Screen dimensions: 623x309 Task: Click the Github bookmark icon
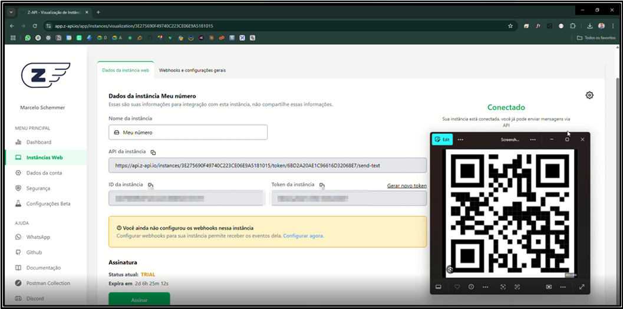click(x=150, y=38)
